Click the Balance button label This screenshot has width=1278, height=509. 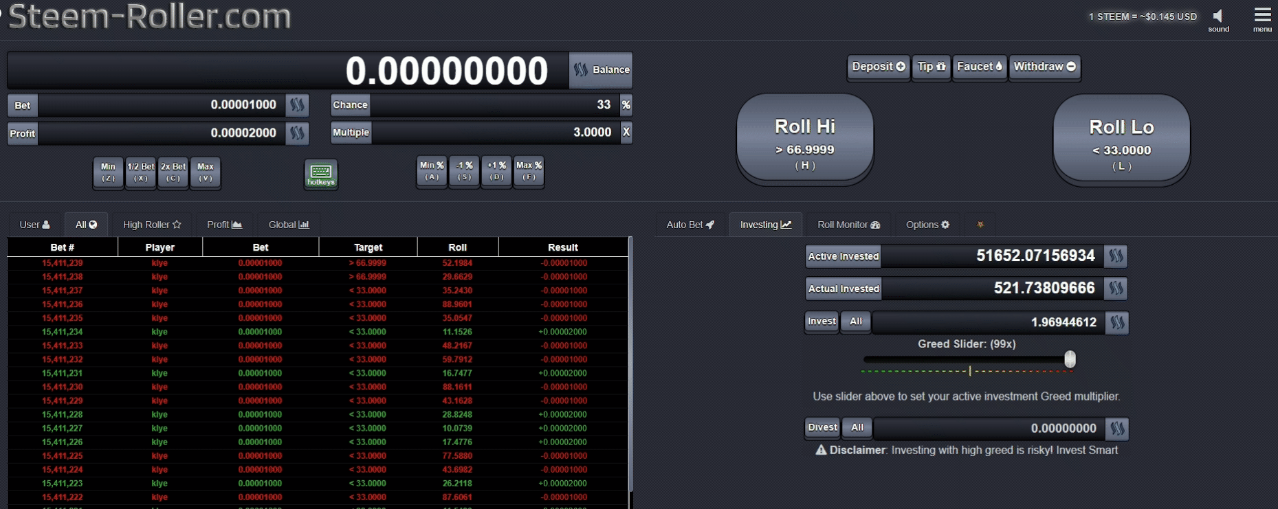tap(611, 69)
